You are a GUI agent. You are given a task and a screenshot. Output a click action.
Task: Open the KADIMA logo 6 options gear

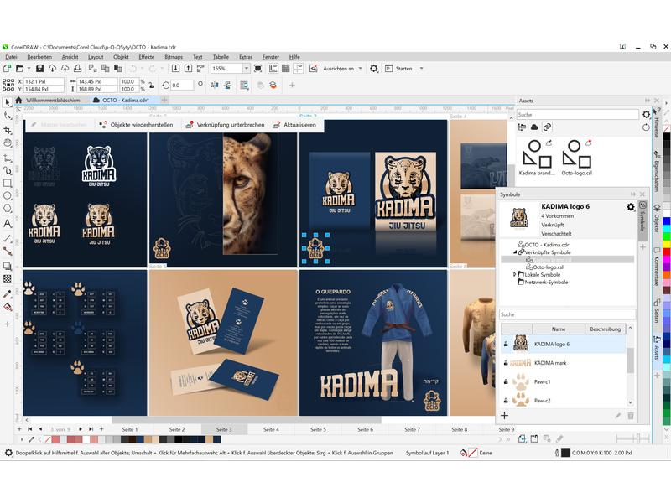coord(631,207)
